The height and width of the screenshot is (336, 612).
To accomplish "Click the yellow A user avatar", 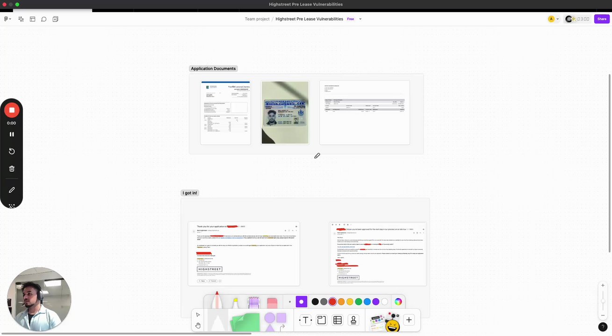I will click(551, 19).
